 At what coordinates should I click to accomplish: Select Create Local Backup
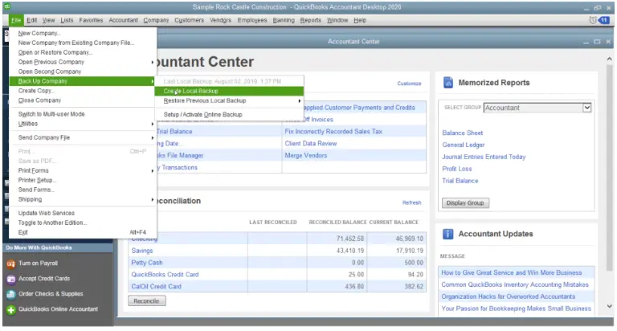[229, 91]
